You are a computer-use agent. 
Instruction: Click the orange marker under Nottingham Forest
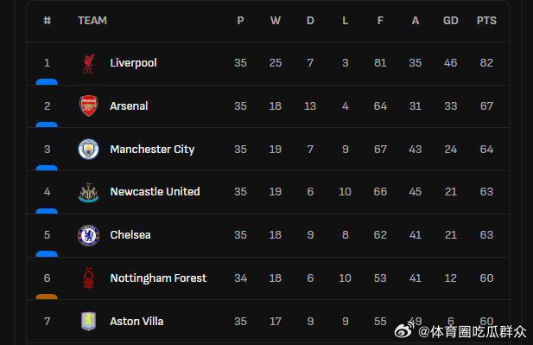click(47, 297)
